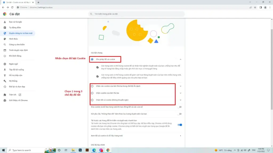The height and width of the screenshot is (153, 273).
Task: Select Chặn tất cả cookie radio
Action: [x=92, y=100]
